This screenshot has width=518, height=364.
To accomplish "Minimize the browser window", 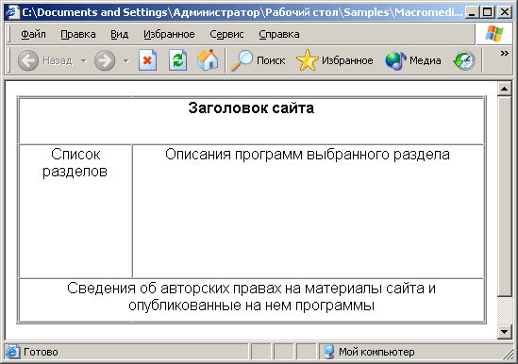I will click(472, 12).
